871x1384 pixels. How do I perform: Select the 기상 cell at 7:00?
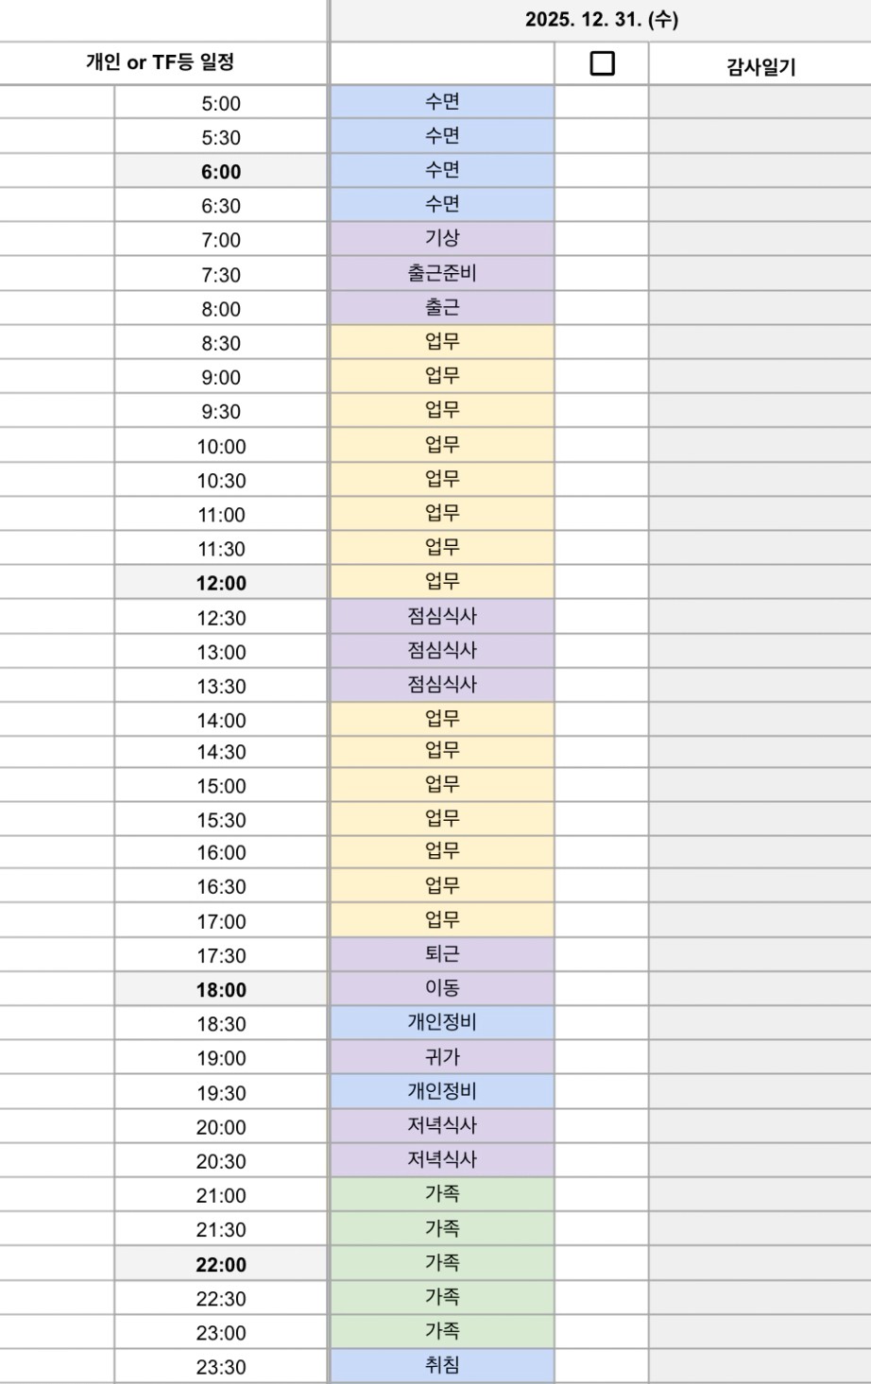(442, 238)
